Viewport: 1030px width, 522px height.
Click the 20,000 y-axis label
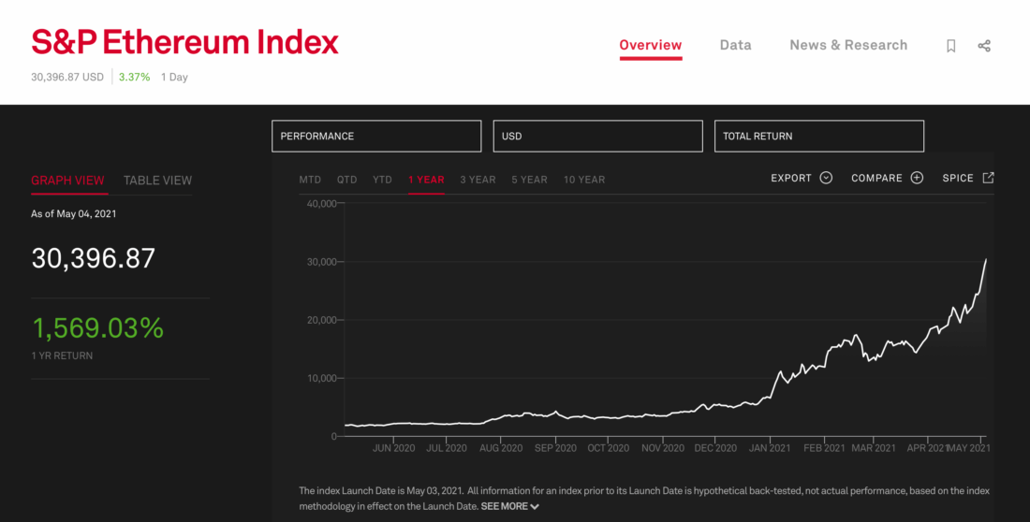[x=322, y=320]
